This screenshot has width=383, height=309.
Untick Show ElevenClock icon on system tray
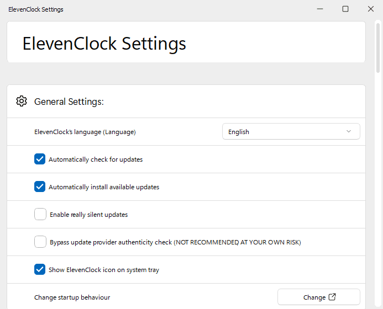tap(40, 269)
